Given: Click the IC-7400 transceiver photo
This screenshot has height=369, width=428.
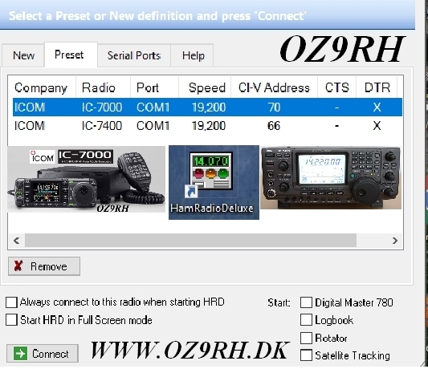Looking at the screenshot, I should (331, 178).
